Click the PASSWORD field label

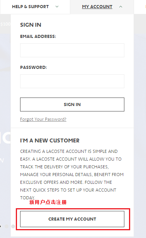34,67
